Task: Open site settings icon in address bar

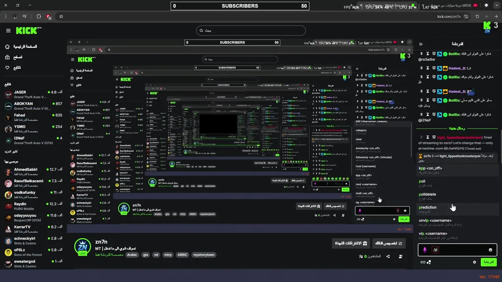Action: click(466, 16)
